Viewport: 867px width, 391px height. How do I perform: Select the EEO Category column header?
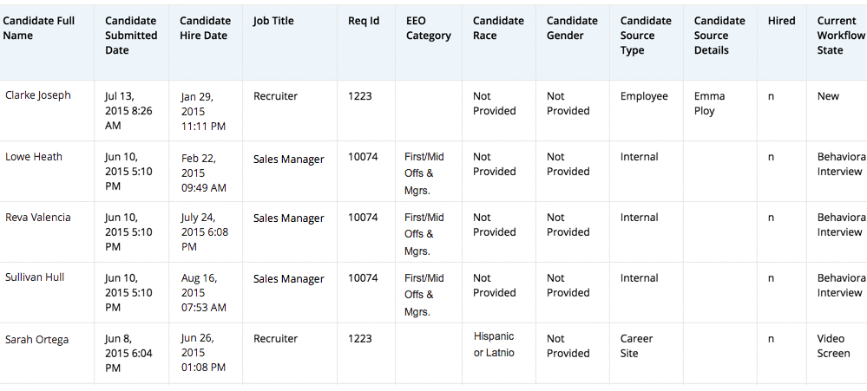pos(428,28)
